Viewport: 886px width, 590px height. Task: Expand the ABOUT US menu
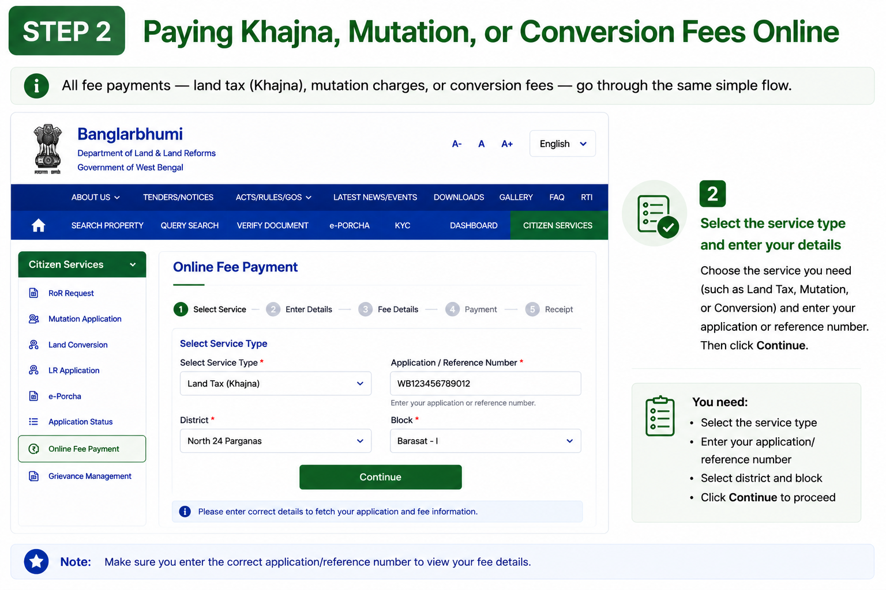[96, 197]
